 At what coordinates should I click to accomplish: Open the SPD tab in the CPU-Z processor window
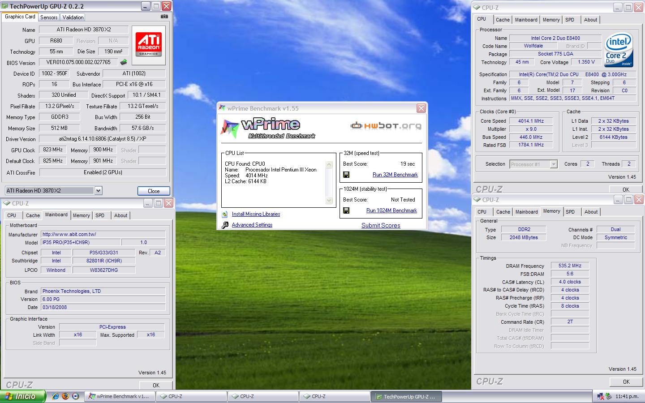(x=570, y=20)
